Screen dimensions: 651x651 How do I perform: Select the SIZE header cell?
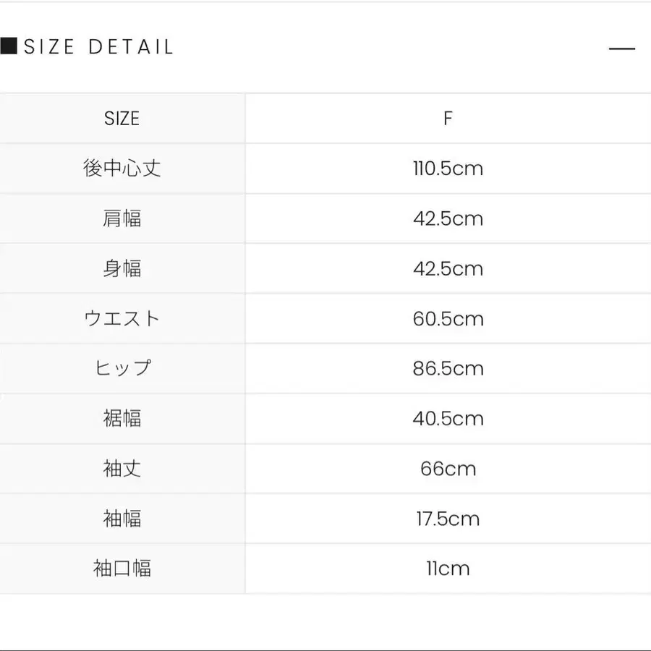pos(122,119)
